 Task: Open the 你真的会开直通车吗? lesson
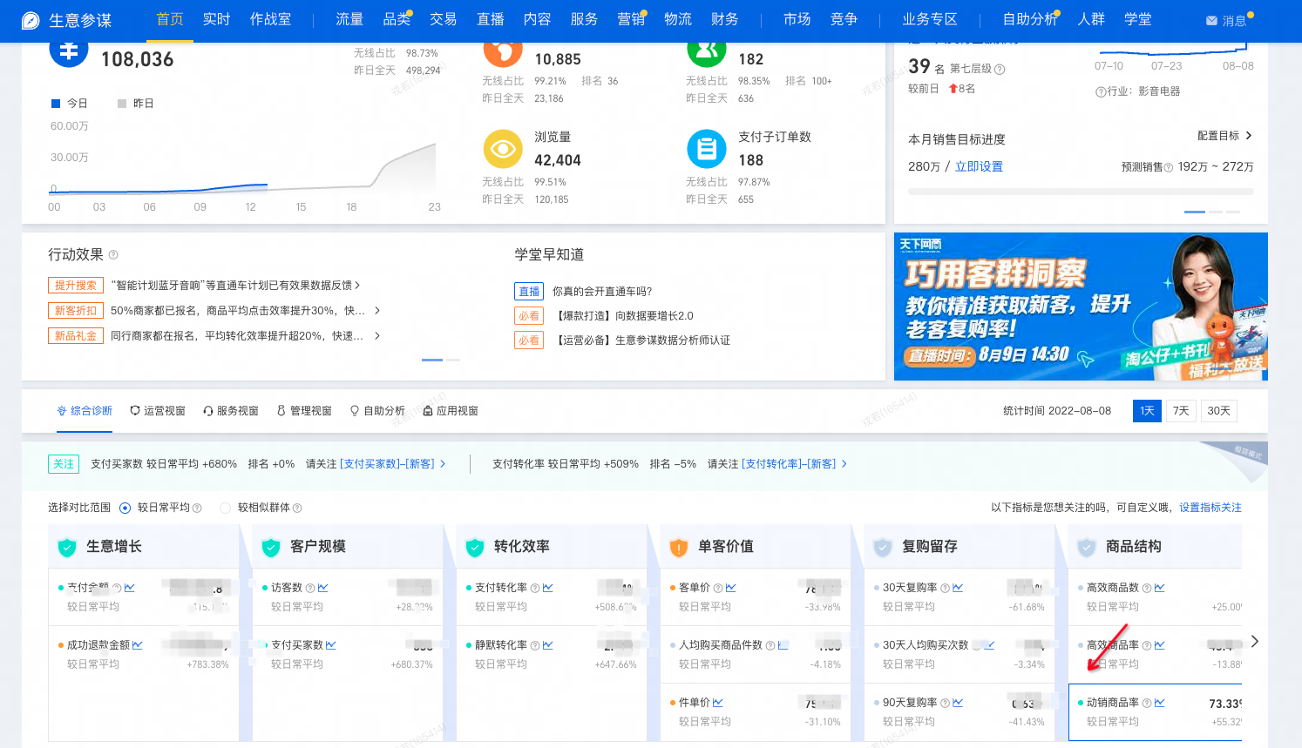602,292
